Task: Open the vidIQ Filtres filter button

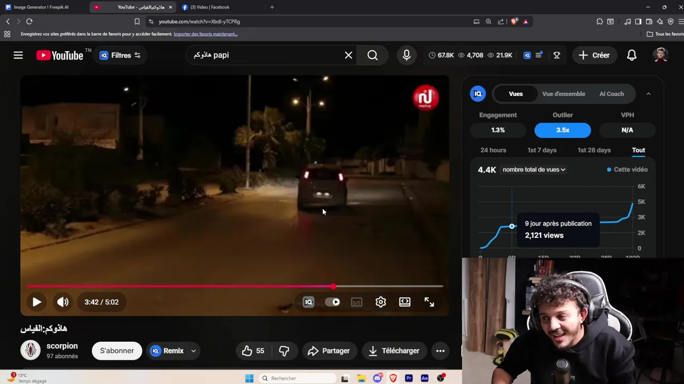Action: tap(120, 55)
